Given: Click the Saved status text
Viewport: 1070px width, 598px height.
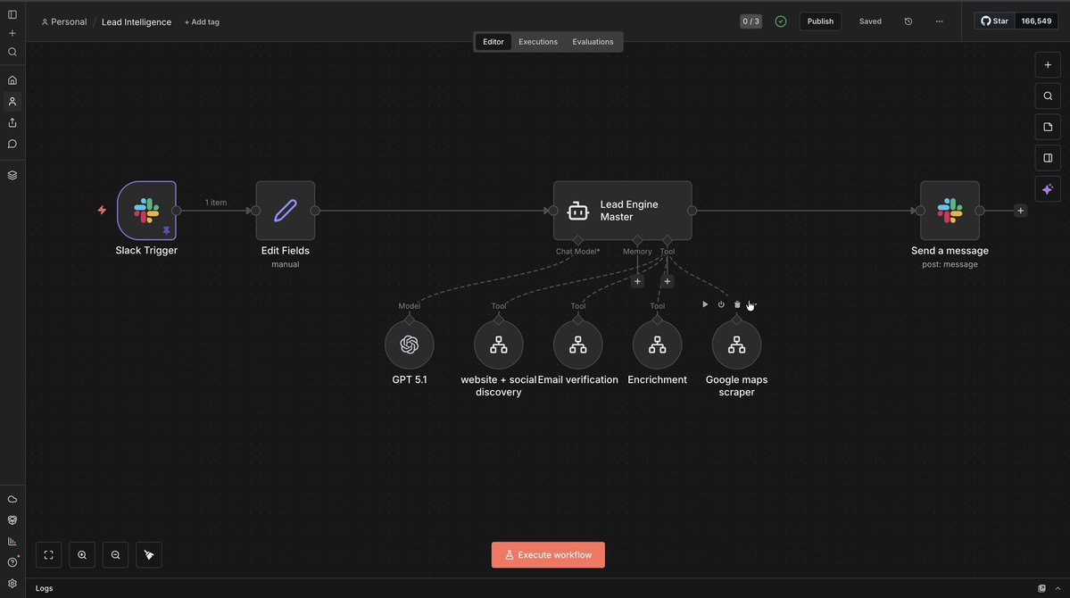Looking at the screenshot, I should 870,21.
